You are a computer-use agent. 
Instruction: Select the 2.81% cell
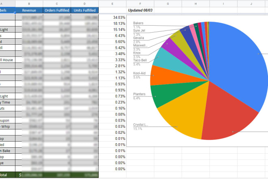(112, 66)
